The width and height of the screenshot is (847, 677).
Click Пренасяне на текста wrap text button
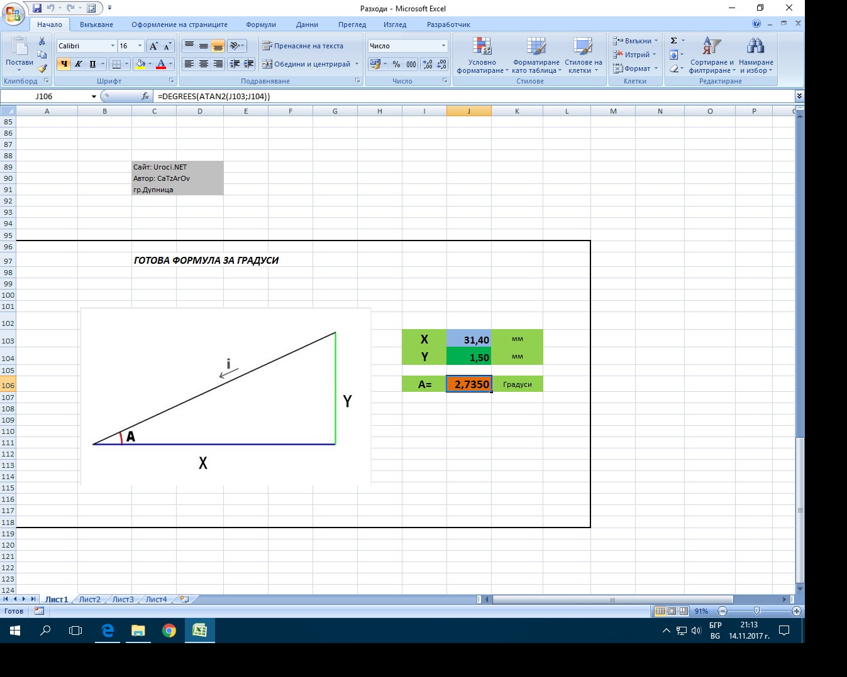tap(302, 46)
